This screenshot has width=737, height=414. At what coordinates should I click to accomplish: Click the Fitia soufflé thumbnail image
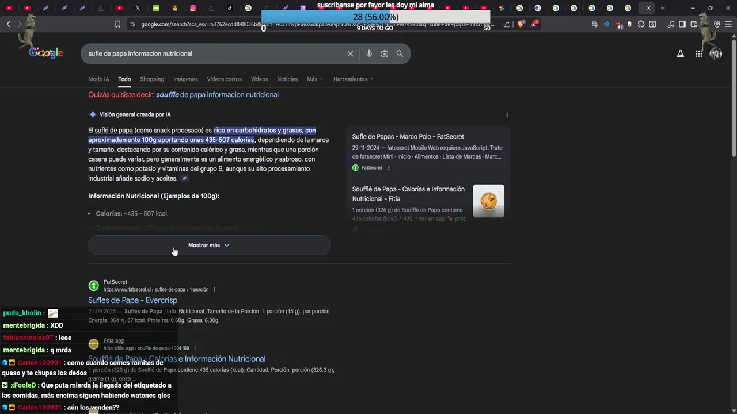click(488, 201)
